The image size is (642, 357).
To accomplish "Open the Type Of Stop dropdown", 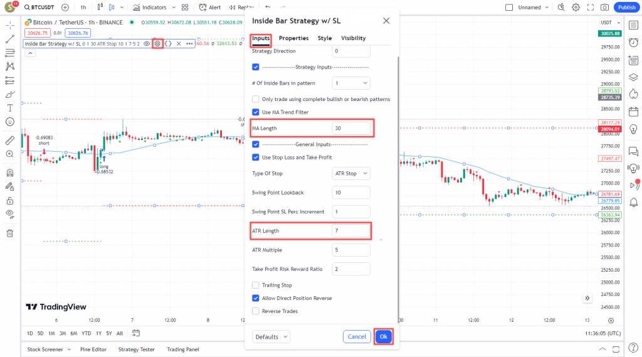I will pyautogui.click(x=351, y=173).
